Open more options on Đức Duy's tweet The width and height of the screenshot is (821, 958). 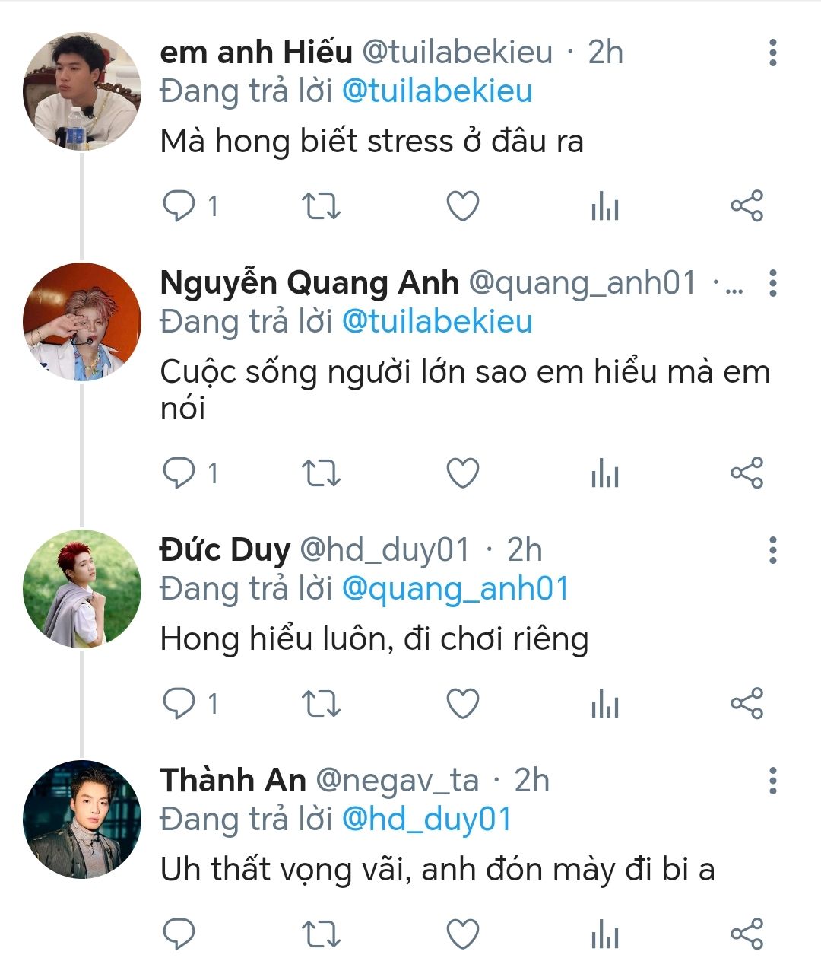(772, 550)
